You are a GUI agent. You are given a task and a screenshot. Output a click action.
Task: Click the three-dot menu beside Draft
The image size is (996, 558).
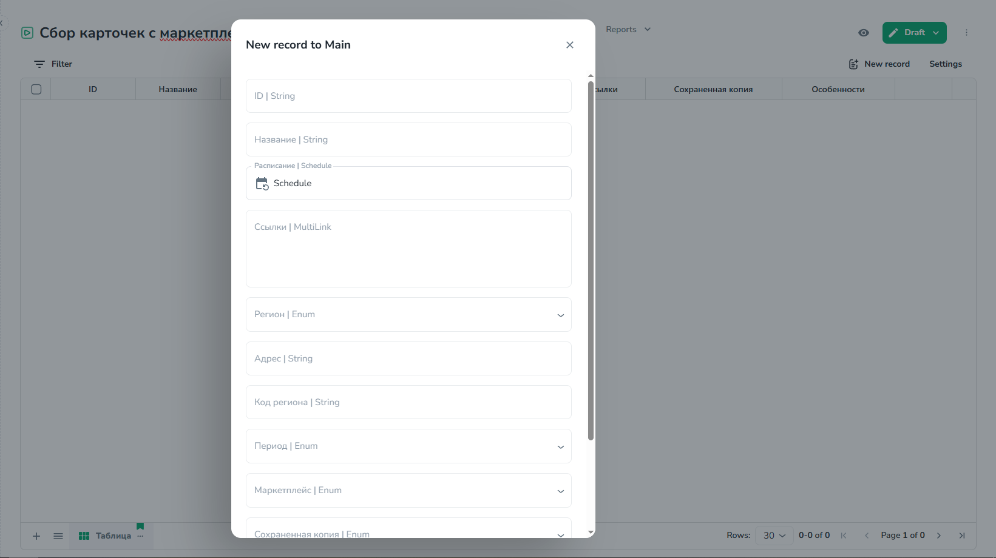[x=966, y=33]
